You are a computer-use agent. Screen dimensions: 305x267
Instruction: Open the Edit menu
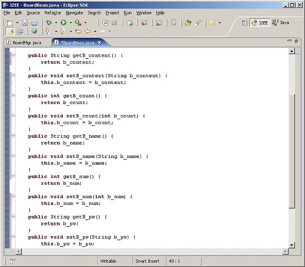tap(18, 13)
